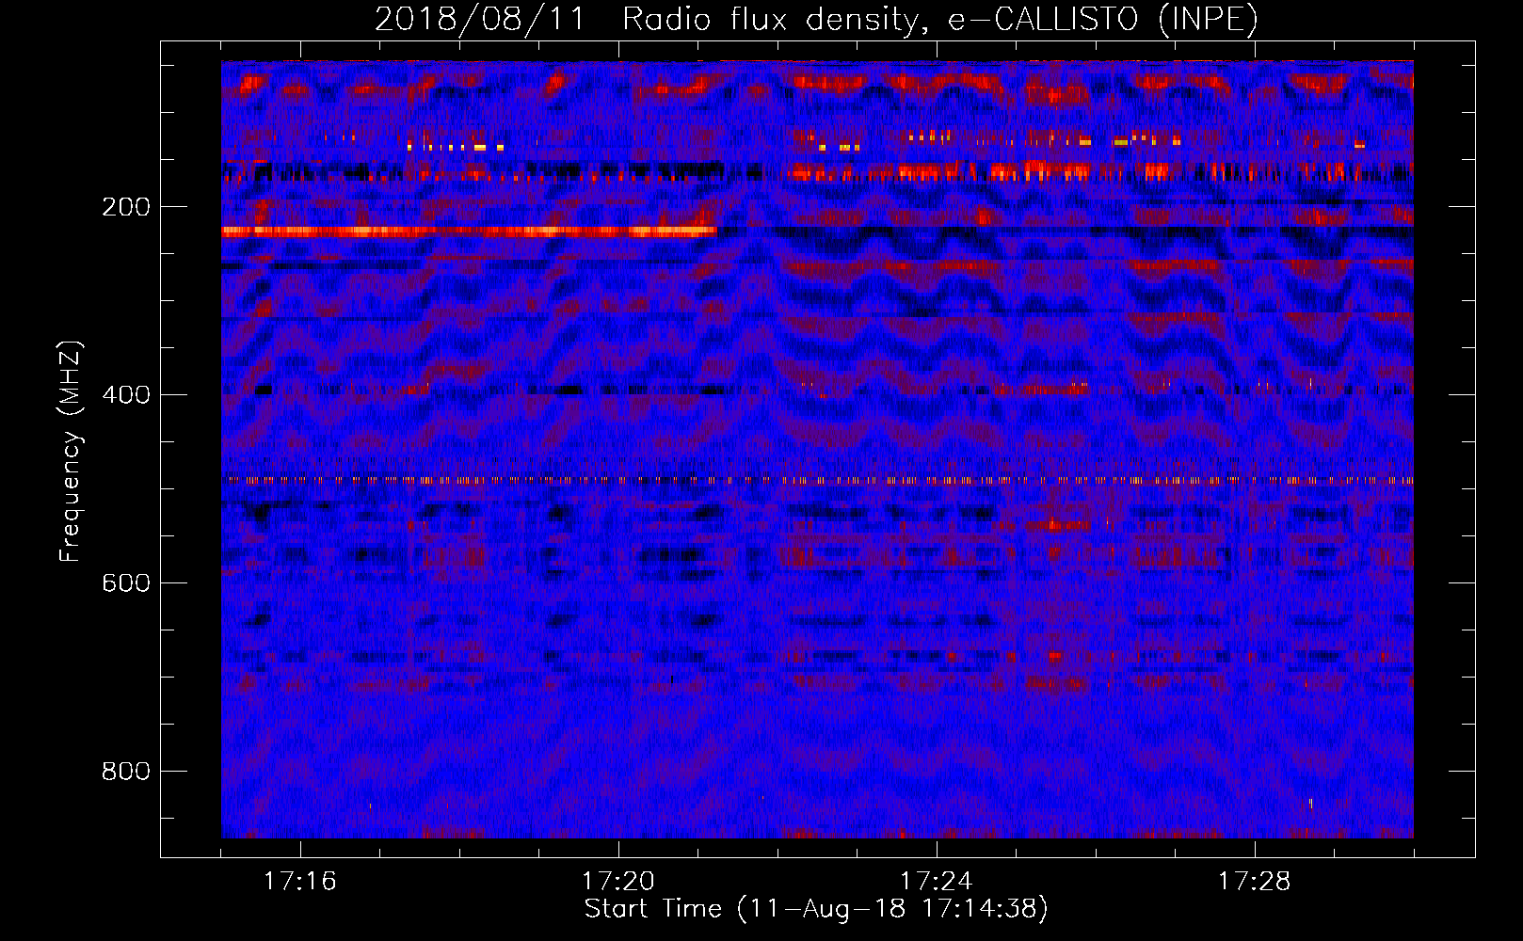Click the 17:20 time tick label
Image resolution: width=1523 pixels, height=941 pixels.
point(618,882)
